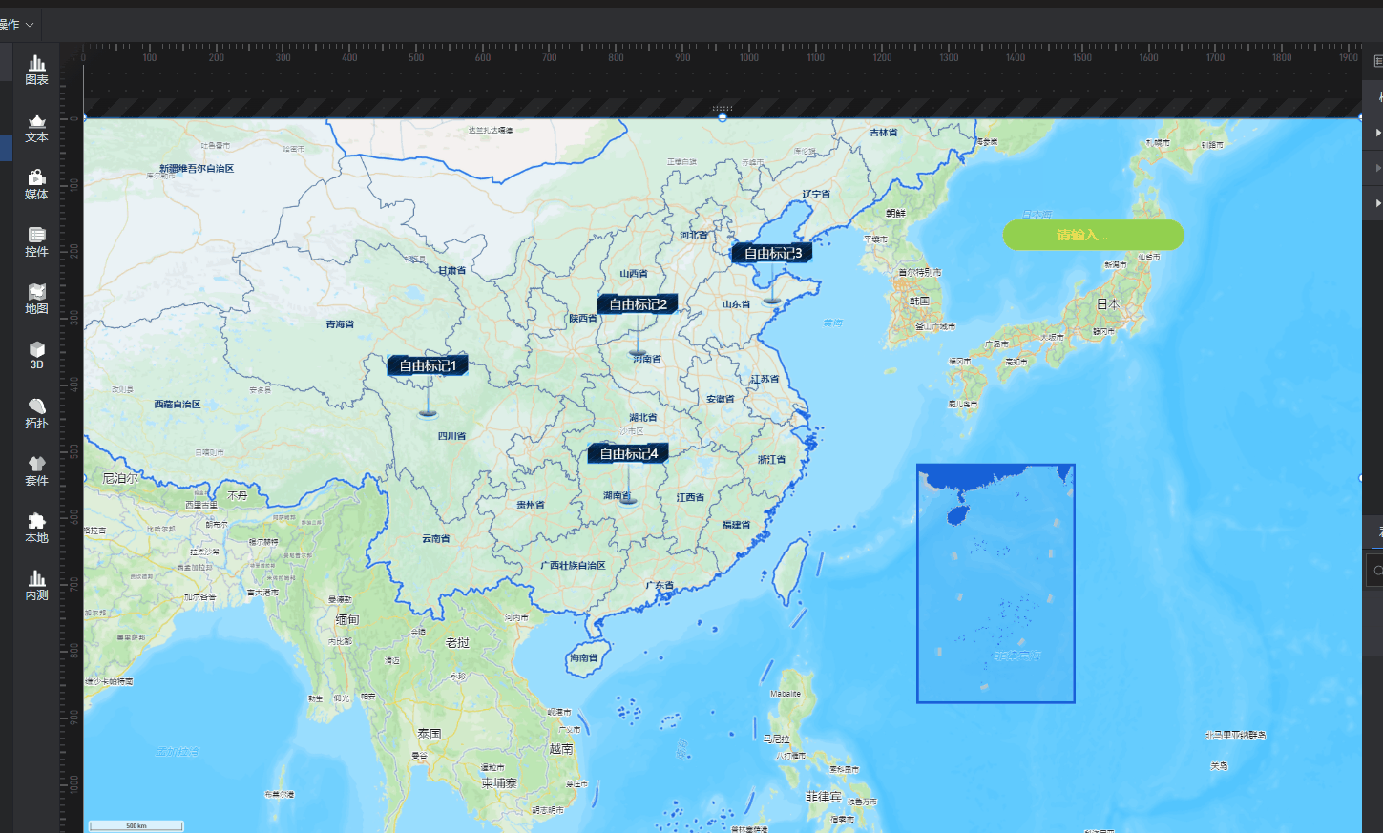Click the 海南省 label on the map

[584, 658]
